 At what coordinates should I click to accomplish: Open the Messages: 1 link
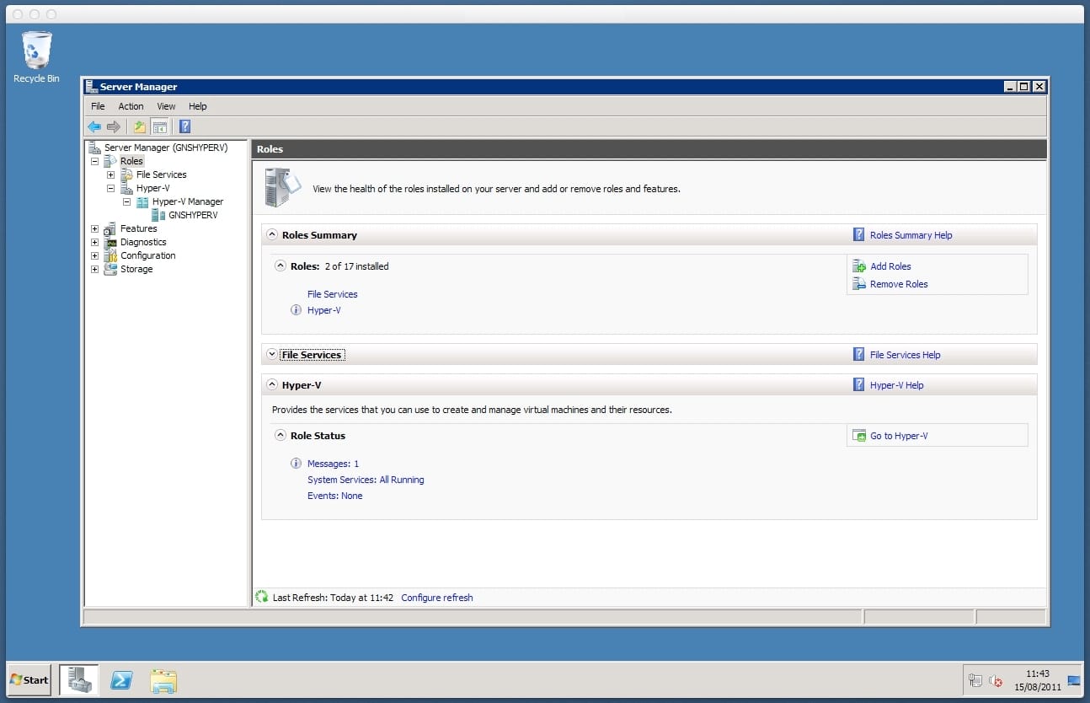(333, 464)
